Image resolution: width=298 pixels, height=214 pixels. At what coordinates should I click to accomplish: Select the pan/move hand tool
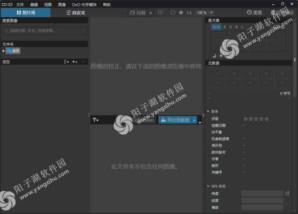click(x=181, y=13)
